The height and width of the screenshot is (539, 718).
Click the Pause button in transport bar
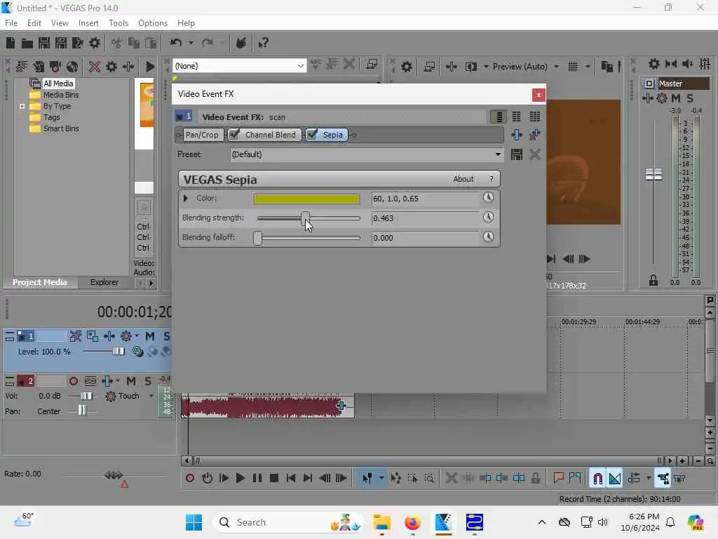tap(257, 478)
